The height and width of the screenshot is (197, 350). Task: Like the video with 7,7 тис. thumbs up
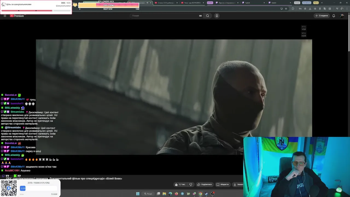tap(180, 184)
